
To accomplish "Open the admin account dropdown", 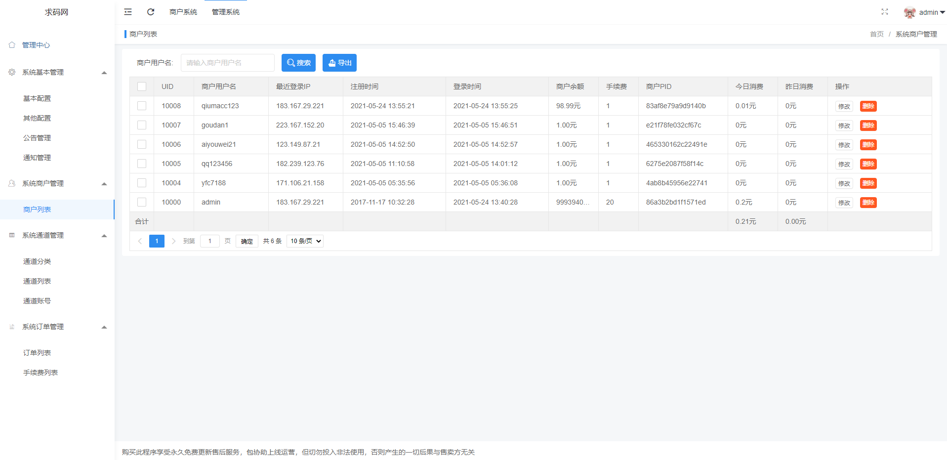I will click(932, 12).
